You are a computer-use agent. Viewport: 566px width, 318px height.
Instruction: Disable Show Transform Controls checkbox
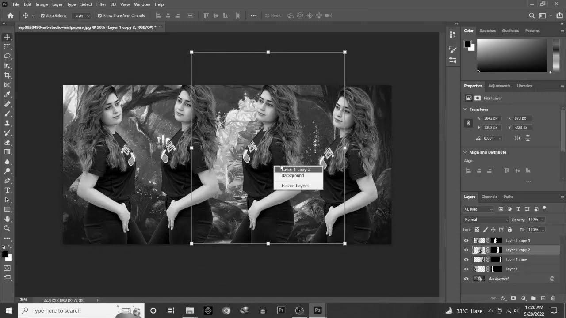[x=99, y=15]
